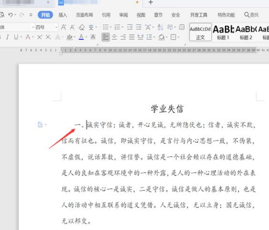This screenshot has height=230, width=269.
Task: Toggle justify alignment
Action: coord(132,37)
